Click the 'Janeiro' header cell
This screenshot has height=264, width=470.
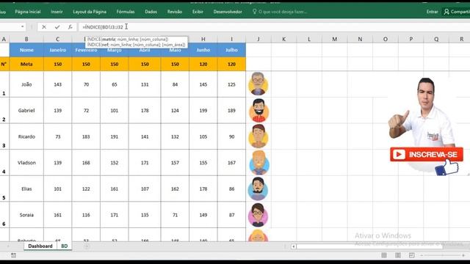(57, 50)
